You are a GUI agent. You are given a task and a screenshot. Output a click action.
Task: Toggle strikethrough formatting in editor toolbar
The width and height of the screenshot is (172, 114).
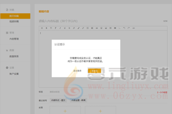[69, 28]
